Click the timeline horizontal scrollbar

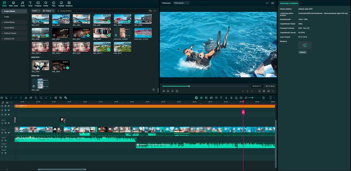click(62, 170)
